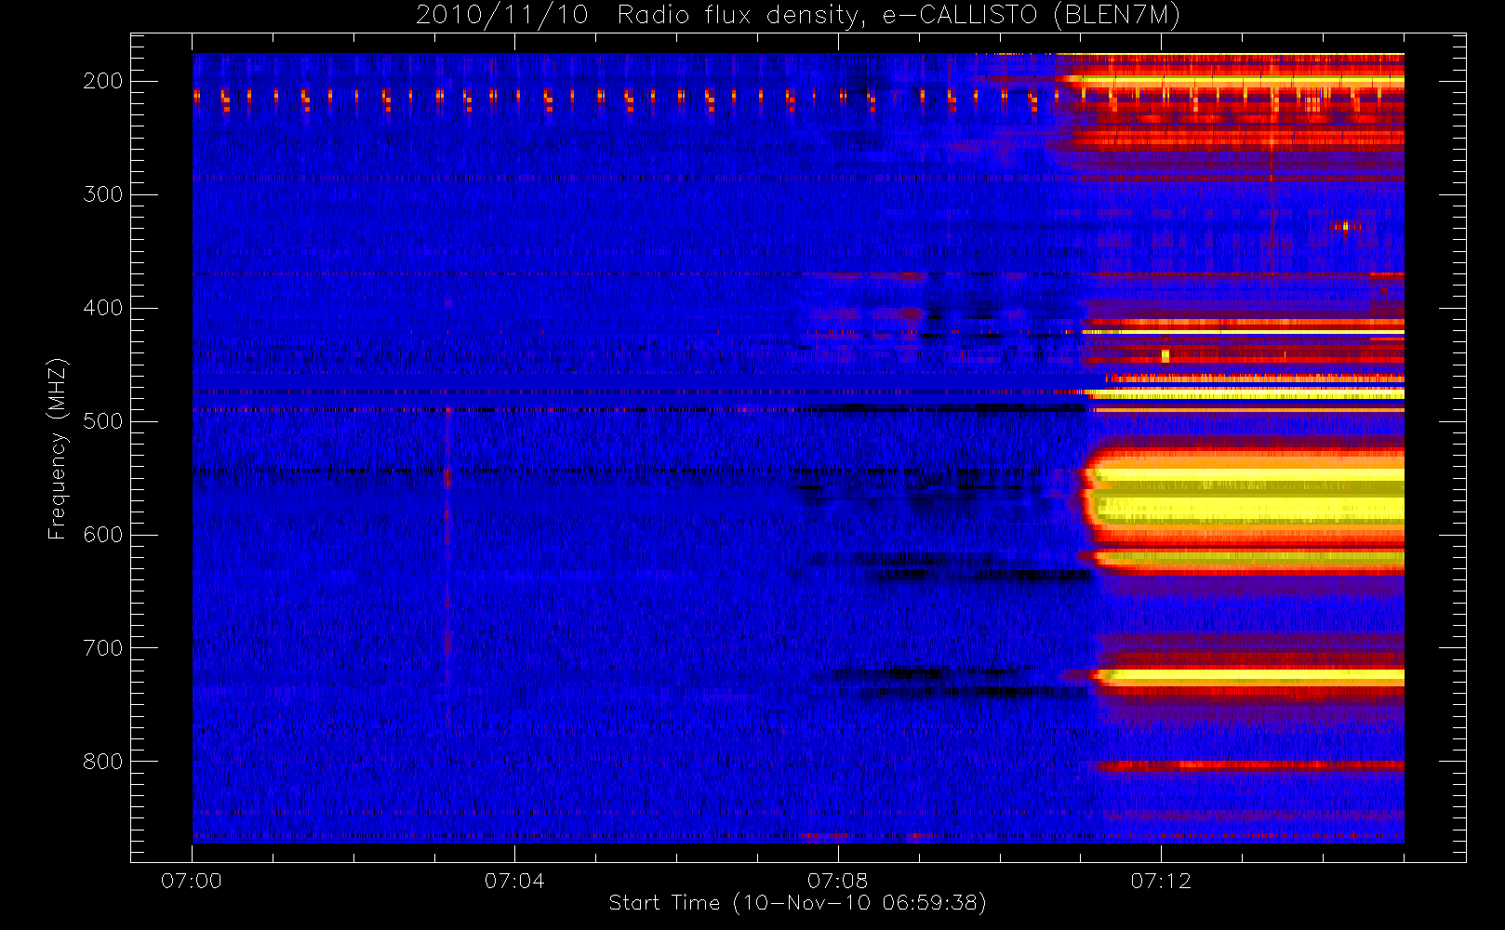Select the 07:08 time tick label
Image resolution: width=1505 pixels, height=930 pixels.
(837, 881)
